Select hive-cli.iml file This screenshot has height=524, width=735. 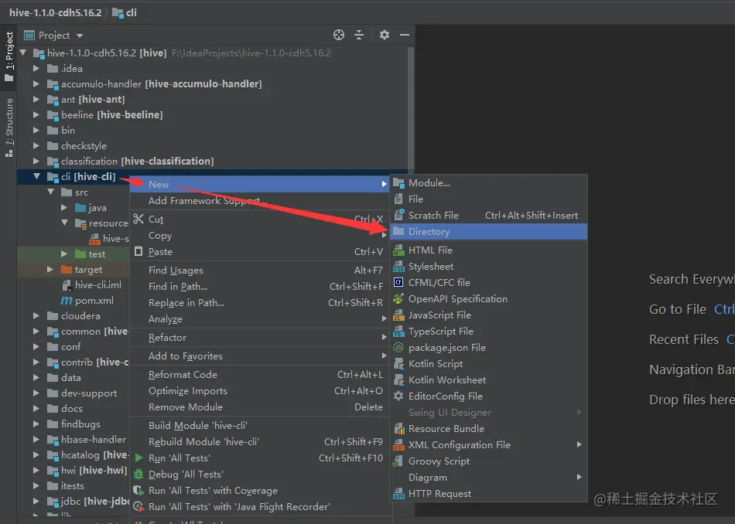tap(91, 284)
